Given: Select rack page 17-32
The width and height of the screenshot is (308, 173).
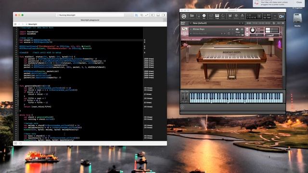Looking at the screenshot, I should pyautogui.click(x=255, y=23).
